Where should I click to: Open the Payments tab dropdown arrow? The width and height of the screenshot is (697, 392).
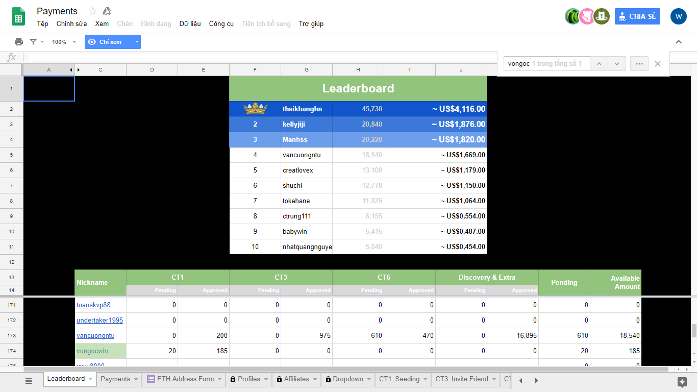click(x=136, y=379)
